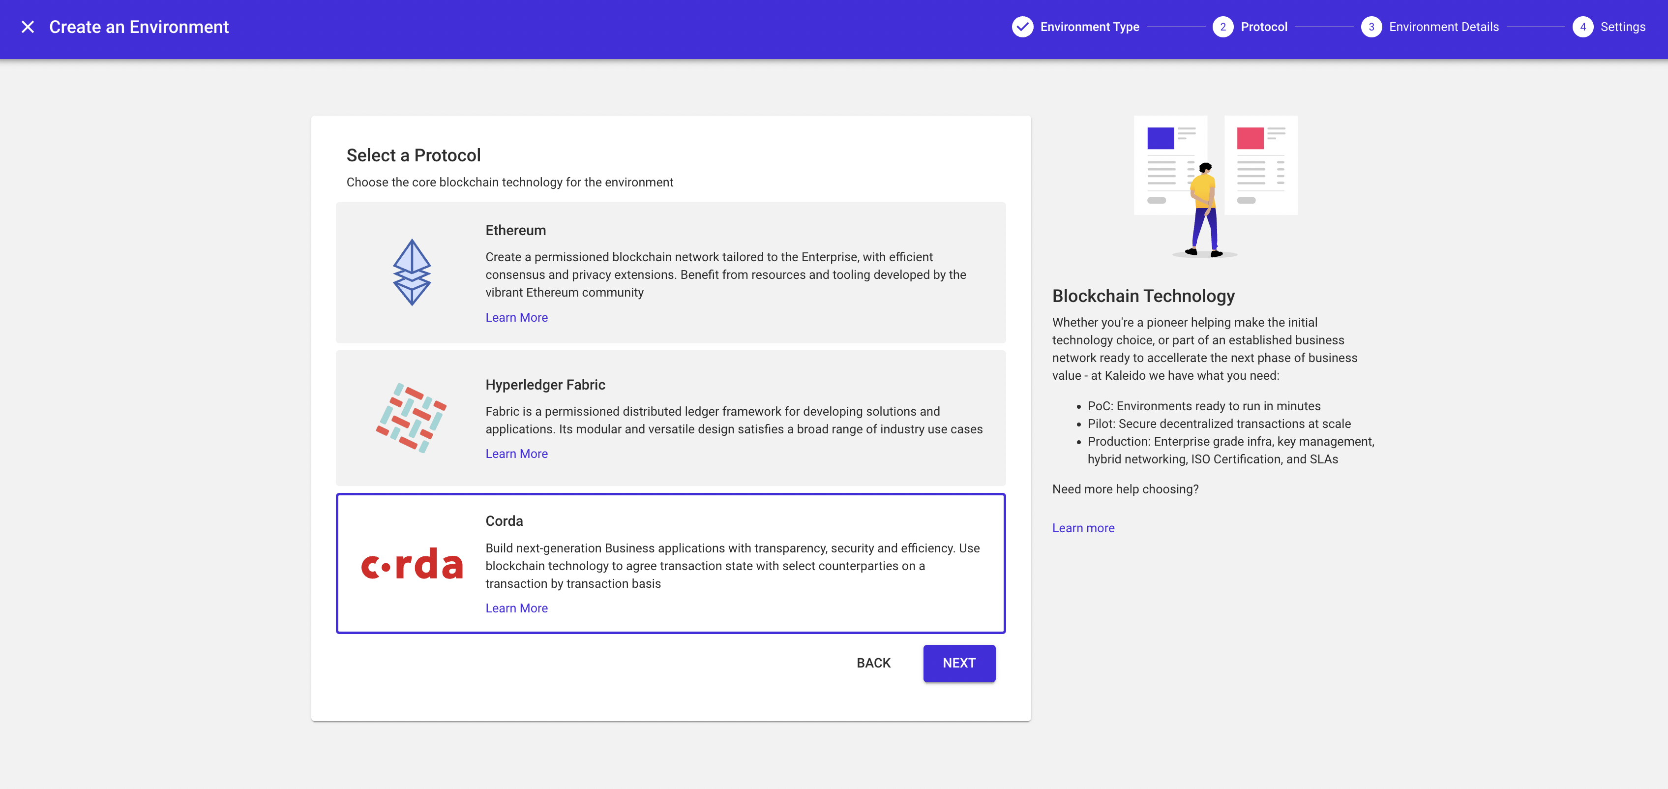This screenshot has width=1668, height=789.
Task: Open the Settings step label
Action: 1623,27
